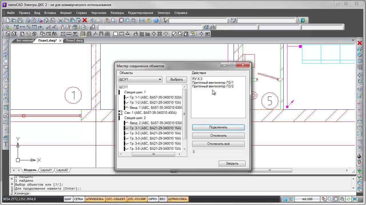Open the Электро menu

click(x=164, y=13)
